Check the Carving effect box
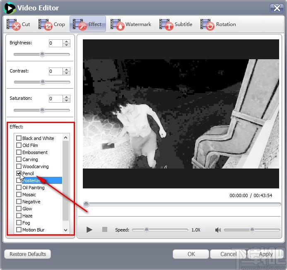Screen dimensions: 287x270 tap(19, 159)
